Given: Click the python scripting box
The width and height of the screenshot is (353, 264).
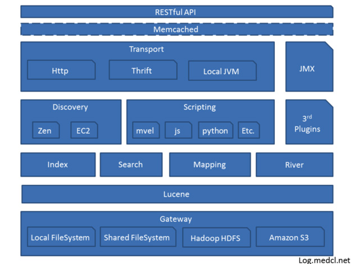Looking at the screenshot, I should (215, 131).
